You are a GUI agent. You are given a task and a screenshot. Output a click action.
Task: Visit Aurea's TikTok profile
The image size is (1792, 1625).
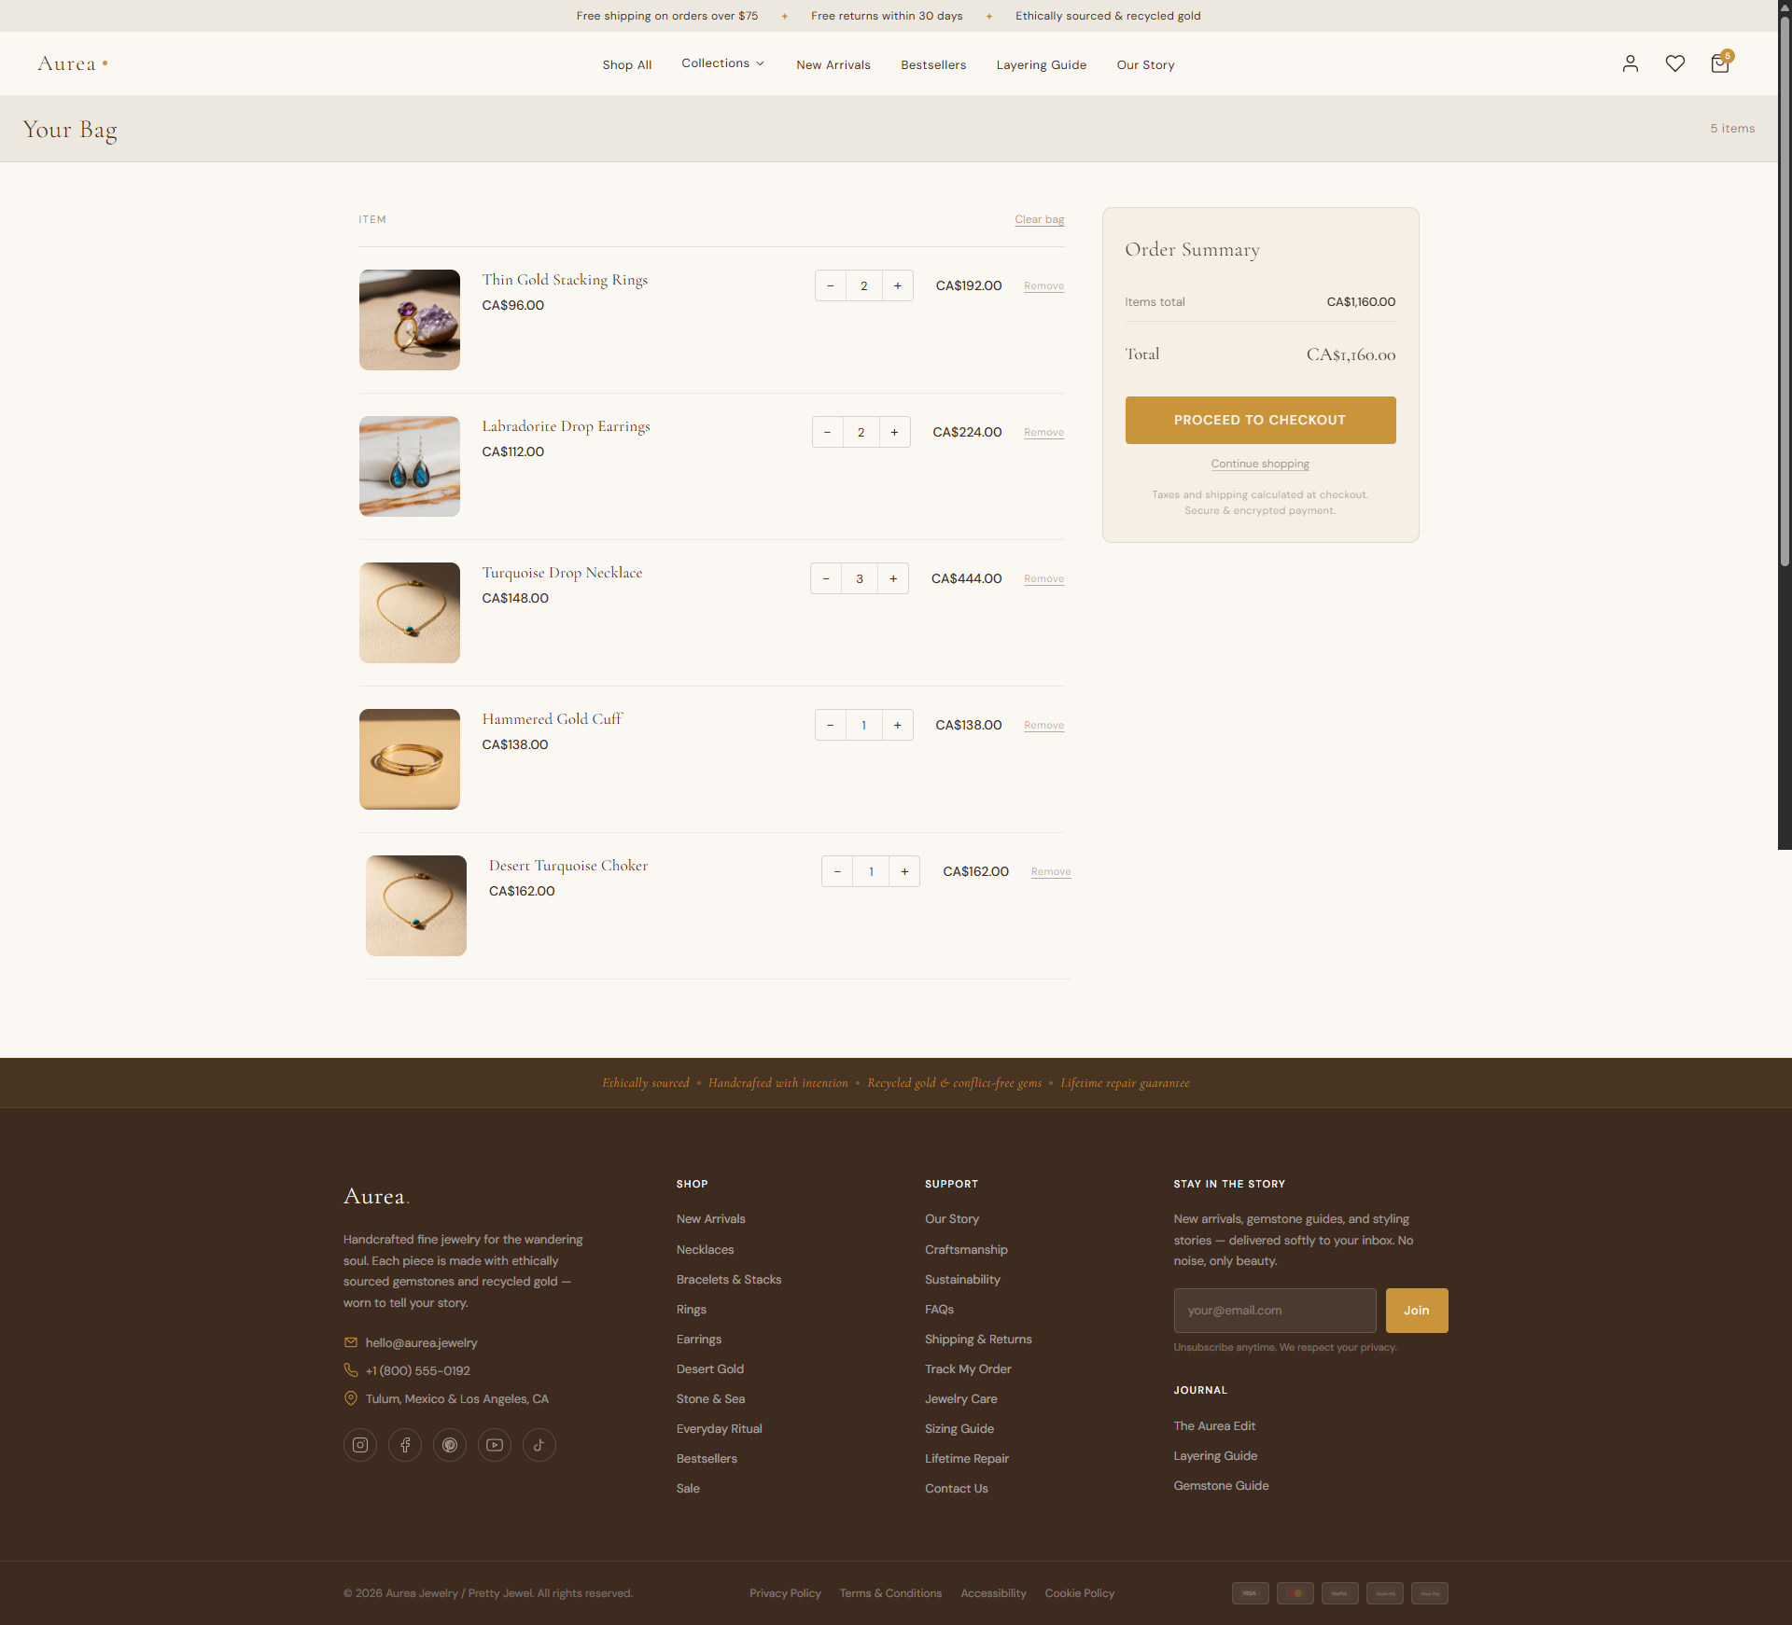click(539, 1445)
